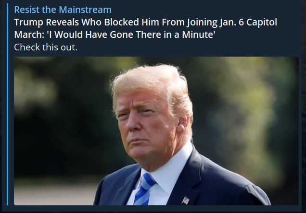Click the word 'Capitol' in the headline
The width and height of the screenshot is (306, 213).
click(262, 22)
